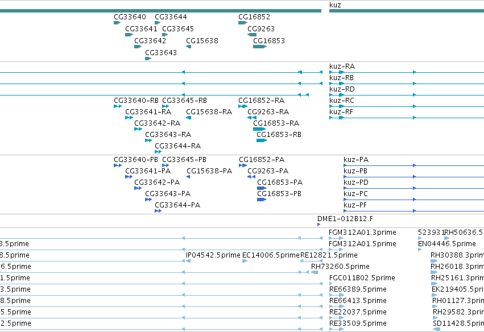Click the CG33644-PA protein label
484x332 pixels.
click(x=177, y=205)
